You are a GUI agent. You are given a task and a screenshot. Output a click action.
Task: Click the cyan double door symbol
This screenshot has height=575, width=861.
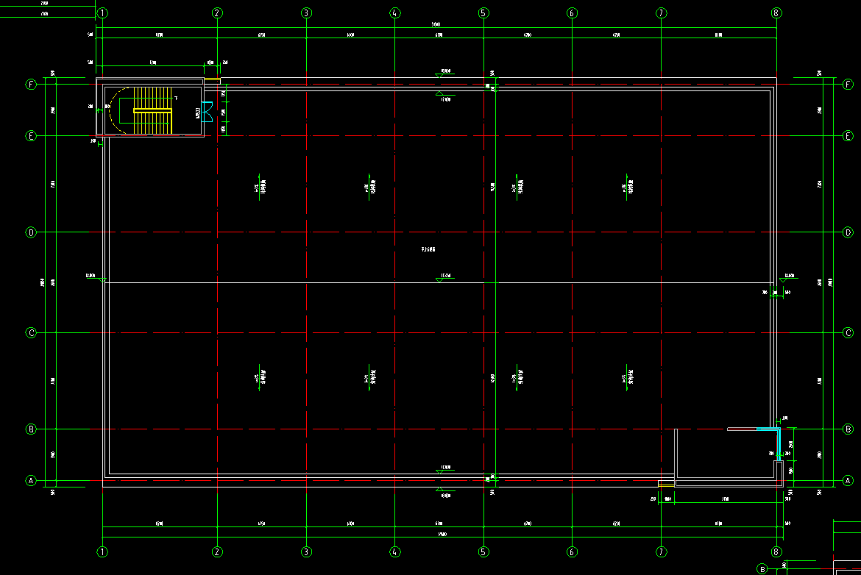(x=208, y=111)
